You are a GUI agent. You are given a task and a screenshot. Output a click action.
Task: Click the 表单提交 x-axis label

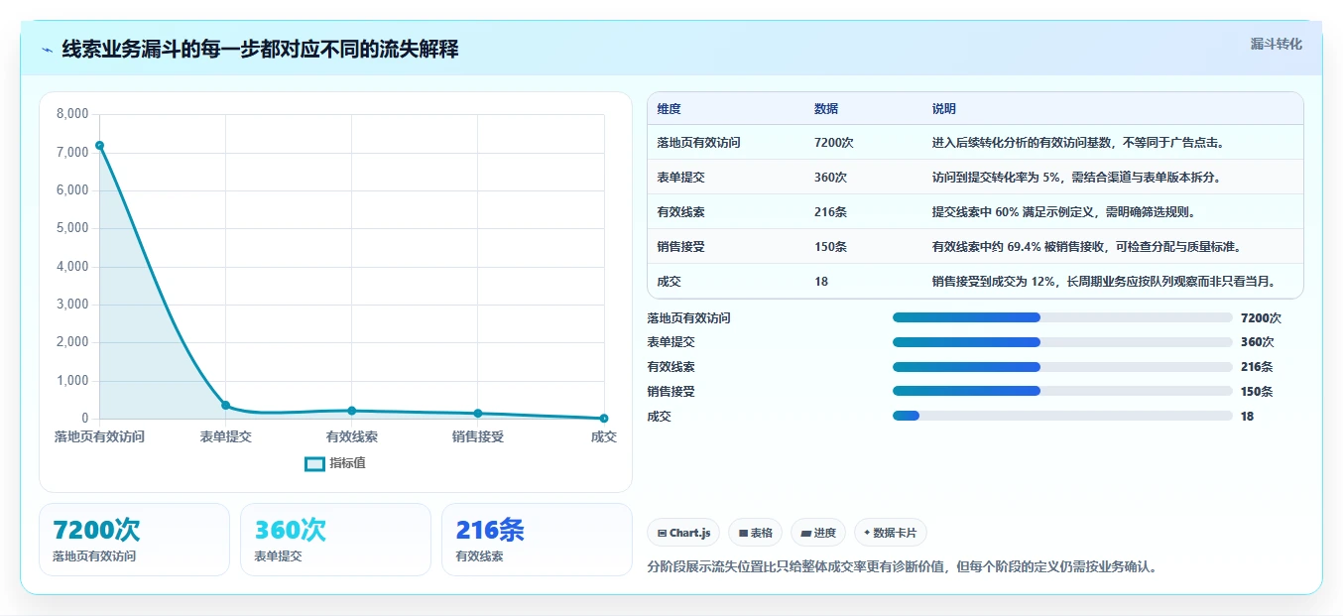225,436
